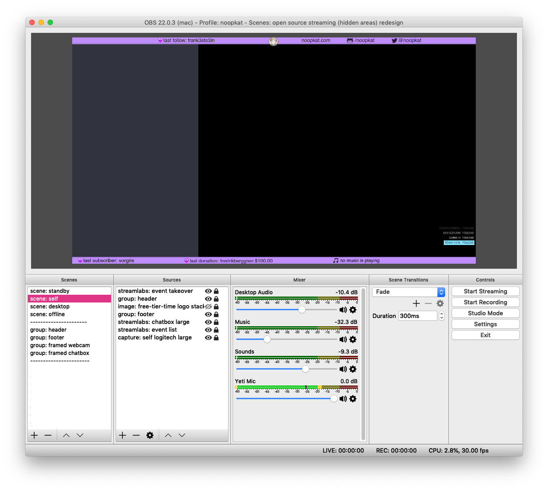Select group: framed chatbox in Scenes list
548x490 pixels.
[69, 353]
